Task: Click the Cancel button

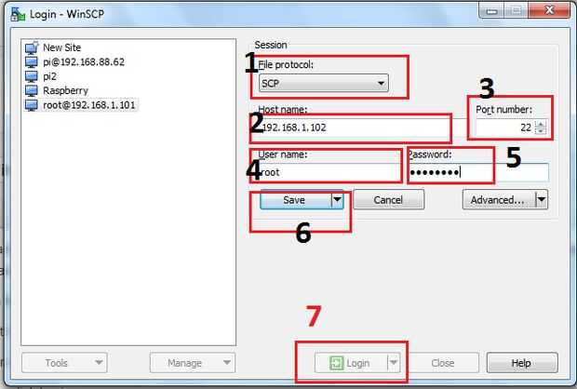Action: coord(389,200)
